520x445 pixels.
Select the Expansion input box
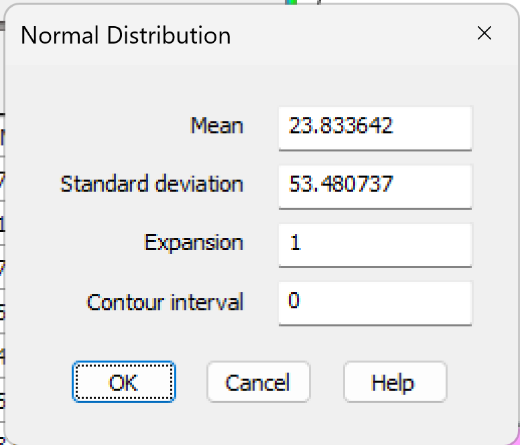(x=375, y=245)
